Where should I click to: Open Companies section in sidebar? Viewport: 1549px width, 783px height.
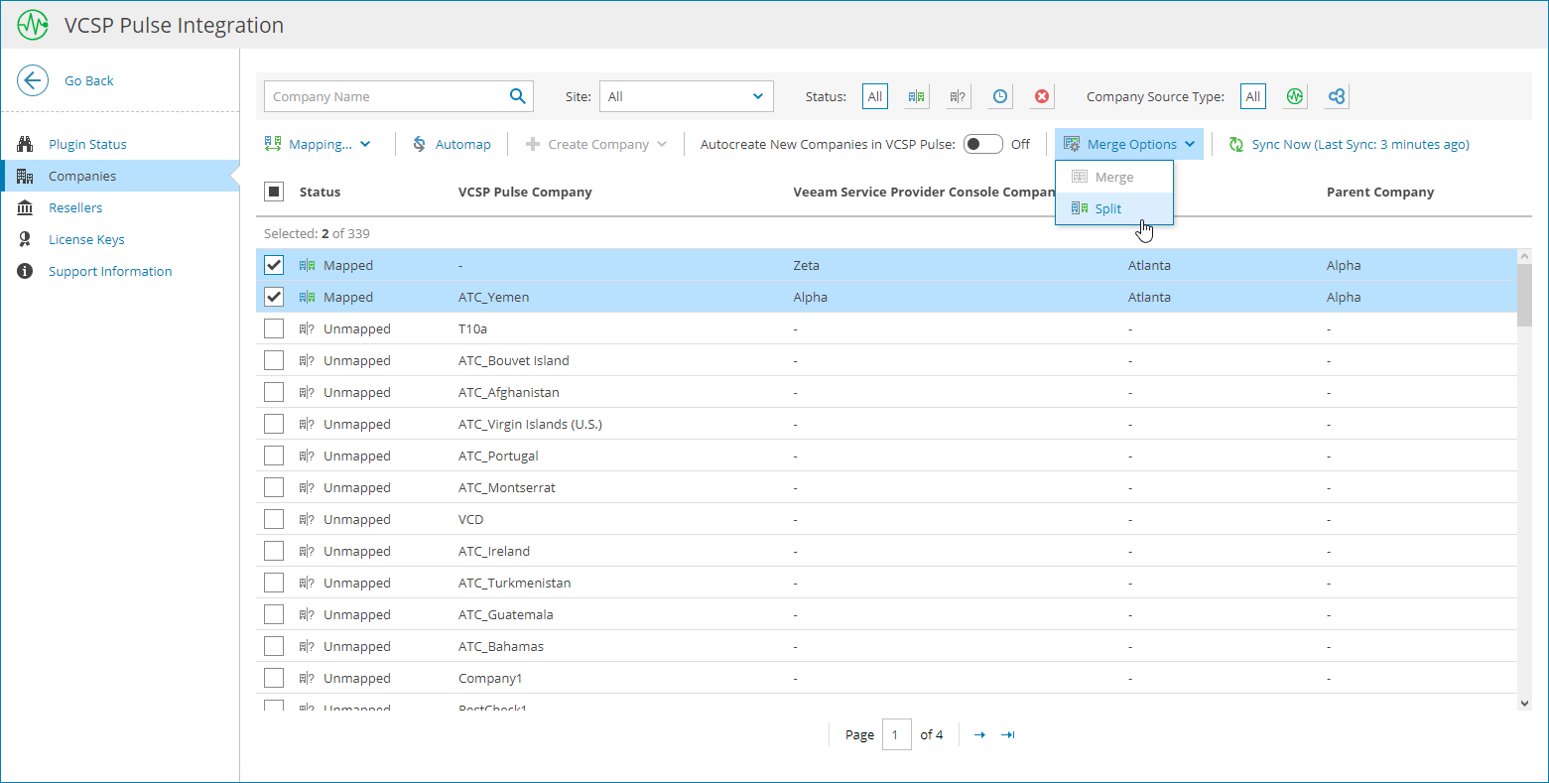[82, 176]
